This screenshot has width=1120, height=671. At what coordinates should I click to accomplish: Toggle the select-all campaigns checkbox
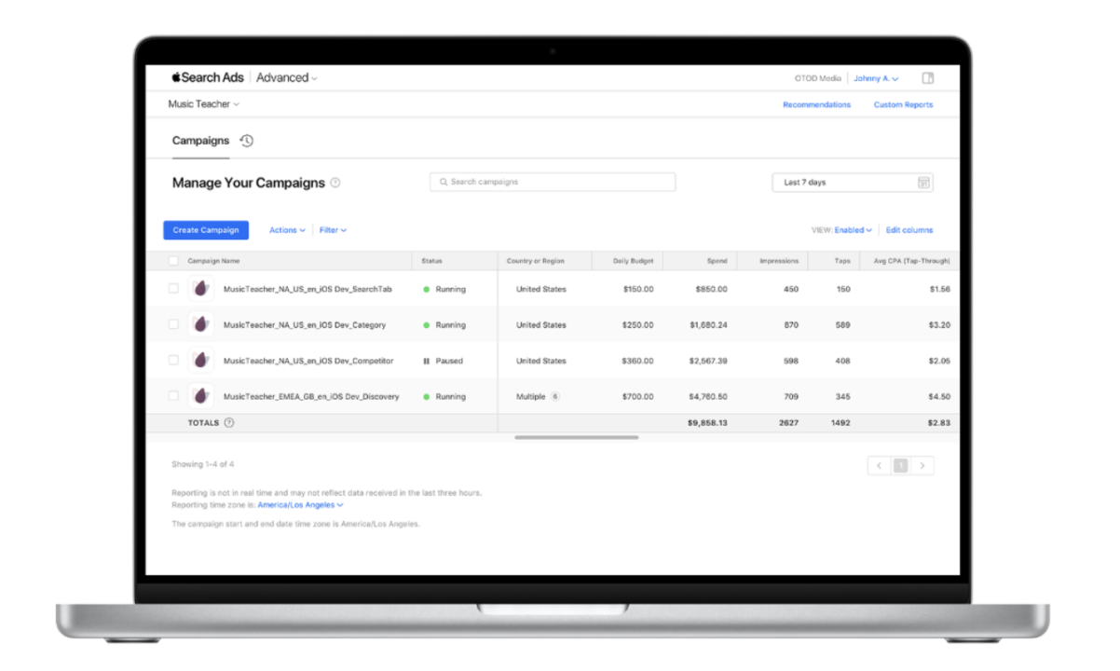(x=173, y=261)
